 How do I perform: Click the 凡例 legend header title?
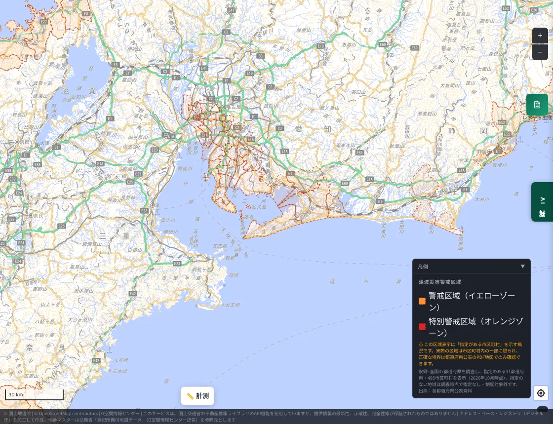point(423,267)
